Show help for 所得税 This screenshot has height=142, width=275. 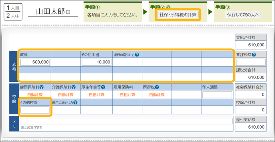(157, 87)
